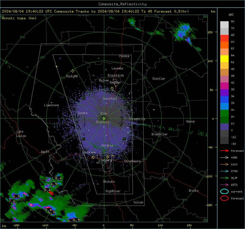Click the HighRiver label

click(x=113, y=191)
